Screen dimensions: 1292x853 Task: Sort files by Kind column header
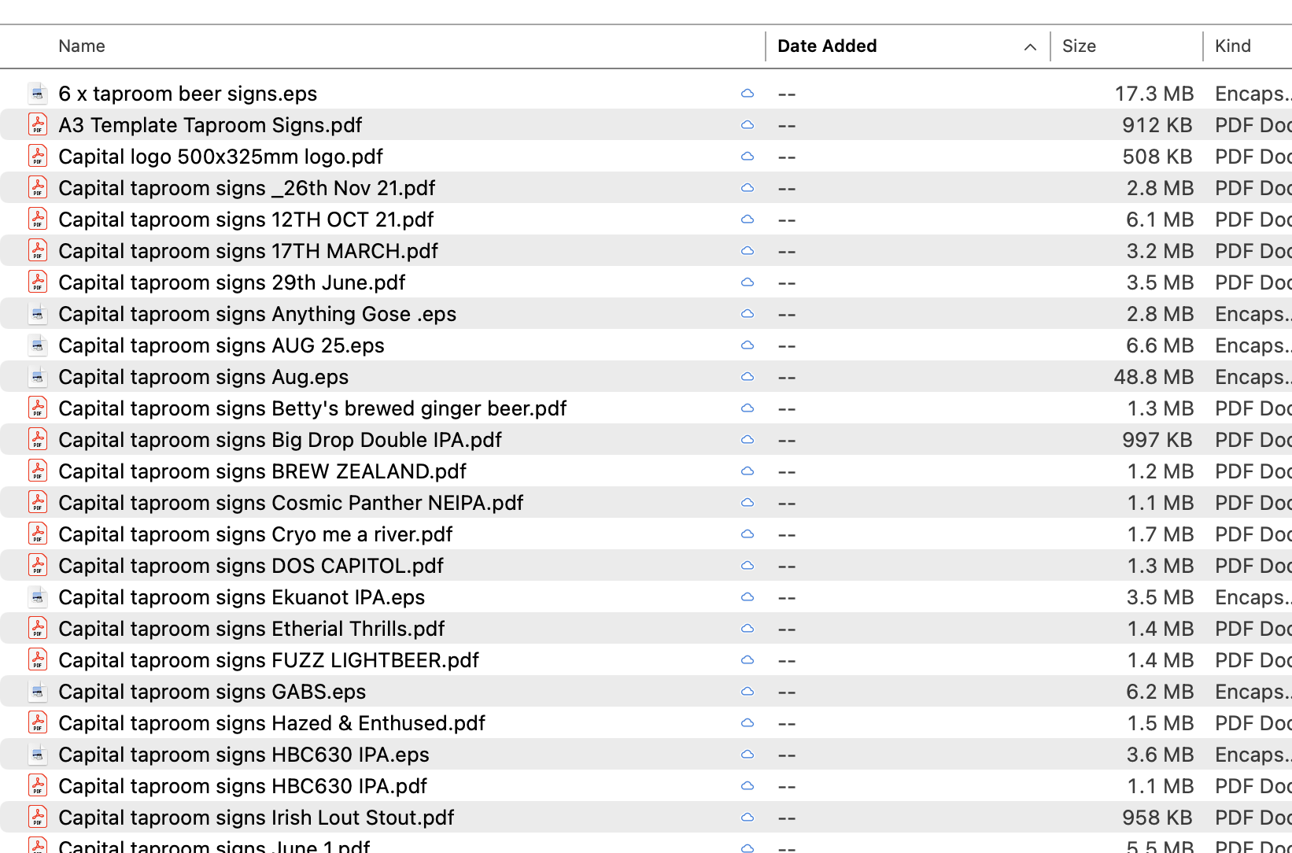tap(1233, 46)
